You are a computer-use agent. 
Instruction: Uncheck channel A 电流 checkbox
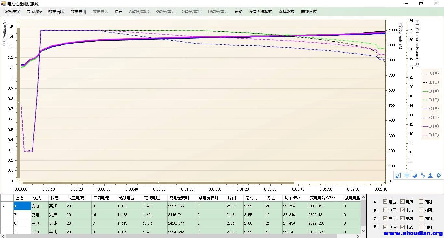(402, 202)
